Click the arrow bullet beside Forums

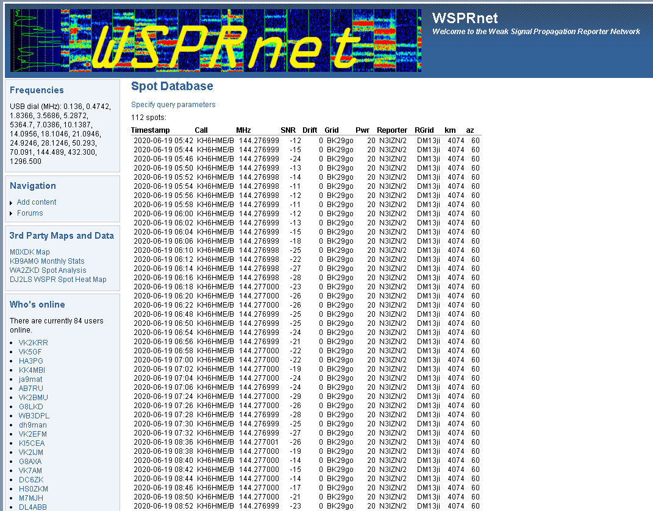(11, 214)
